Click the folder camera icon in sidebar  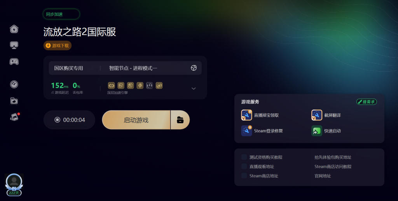pyautogui.click(x=14, y=101)
